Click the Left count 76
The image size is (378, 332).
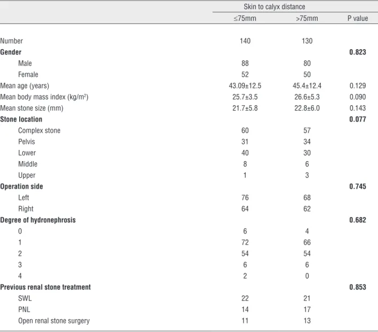point(245,198)
